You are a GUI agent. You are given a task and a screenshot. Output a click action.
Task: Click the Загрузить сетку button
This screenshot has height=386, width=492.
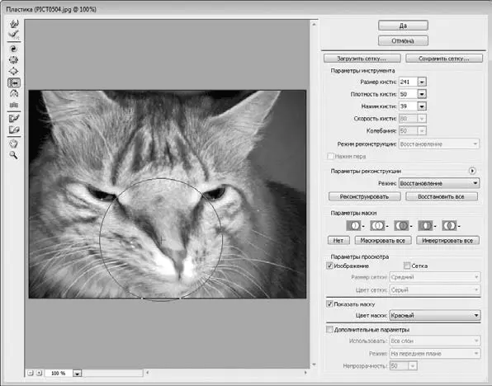(362, 59)
